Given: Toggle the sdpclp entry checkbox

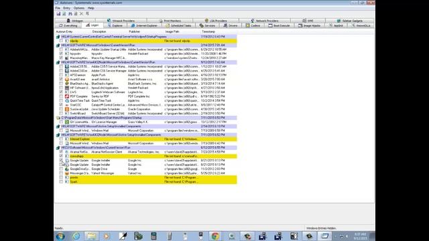Looking at the screenshot, I should coord(61,41).
